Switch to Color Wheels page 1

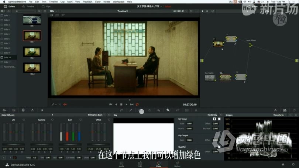pos(10,158)
